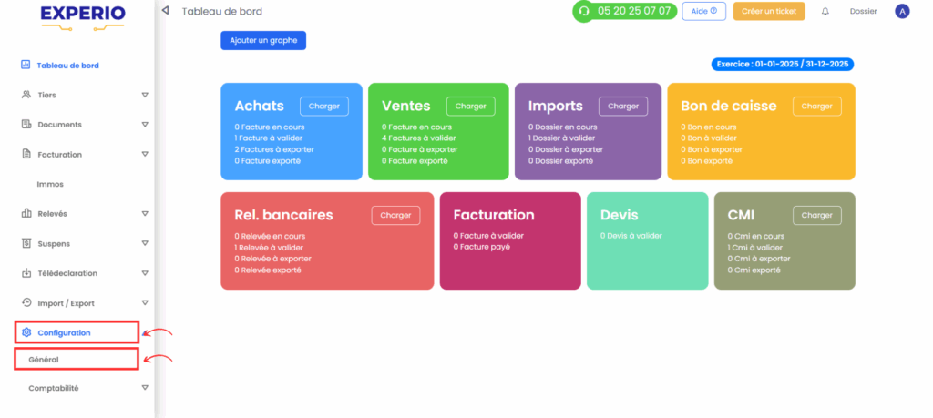Select Import / Export in sidebar

tap(66, 303)
